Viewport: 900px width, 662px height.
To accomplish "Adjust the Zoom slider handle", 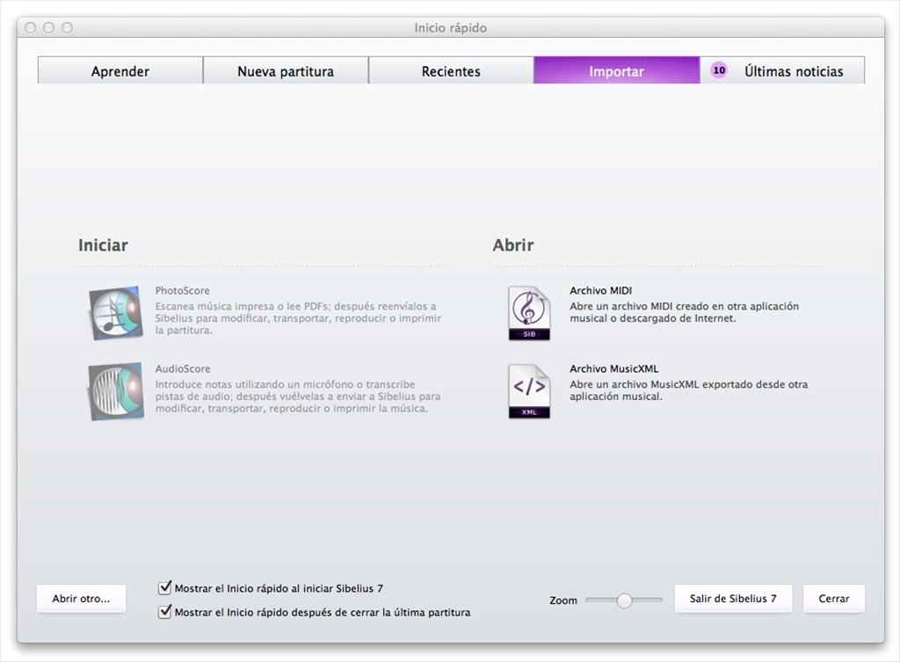I will click(625, 600).
